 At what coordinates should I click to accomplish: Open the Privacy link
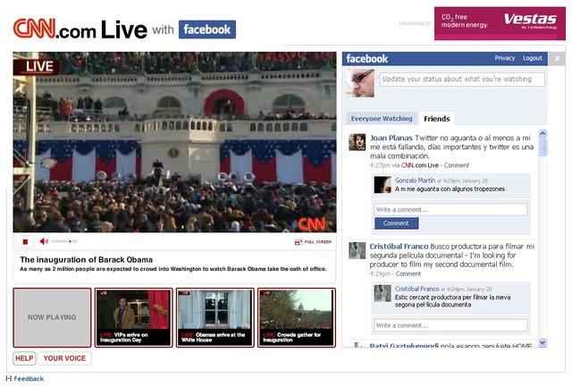click(504, 58)
